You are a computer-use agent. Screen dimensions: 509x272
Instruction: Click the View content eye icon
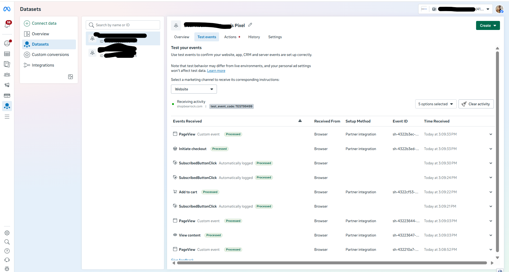pos(175,235)
